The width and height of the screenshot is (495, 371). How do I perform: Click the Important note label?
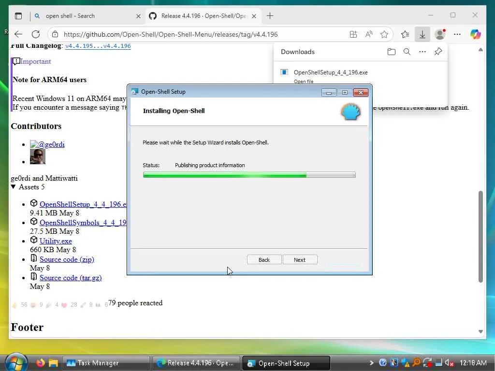pyautogui.click(x=36, y=61)
